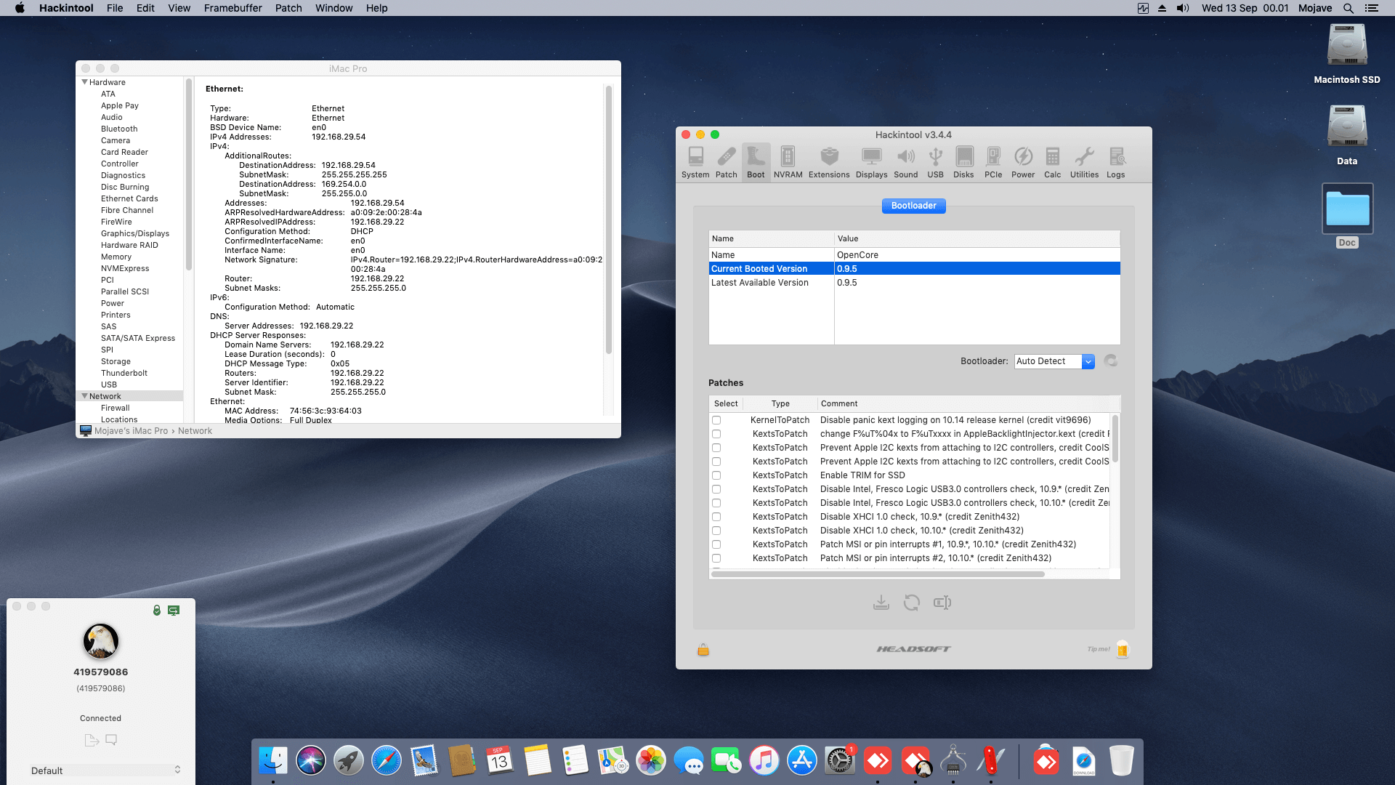Click the System Information sidebar scrollbar
This screenshot has width=1395, height=785.
[x=189, y=174]
